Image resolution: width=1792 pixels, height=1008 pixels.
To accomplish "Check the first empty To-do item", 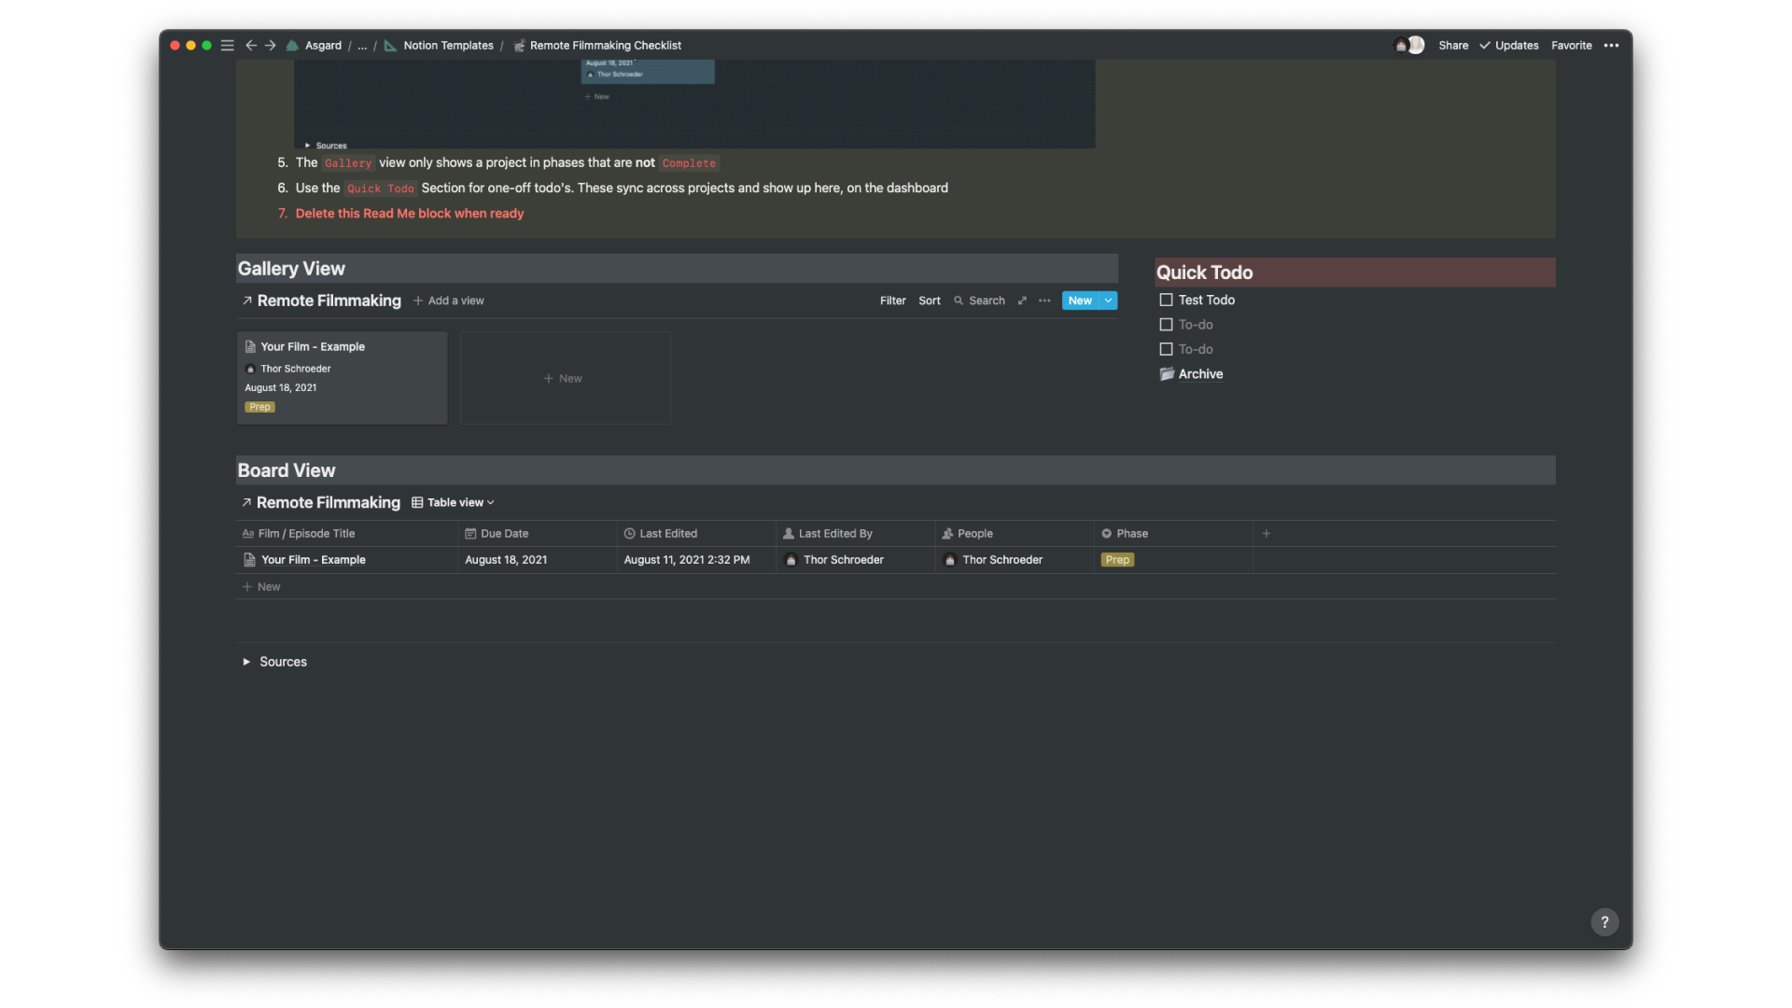I will coord(1165,324).
